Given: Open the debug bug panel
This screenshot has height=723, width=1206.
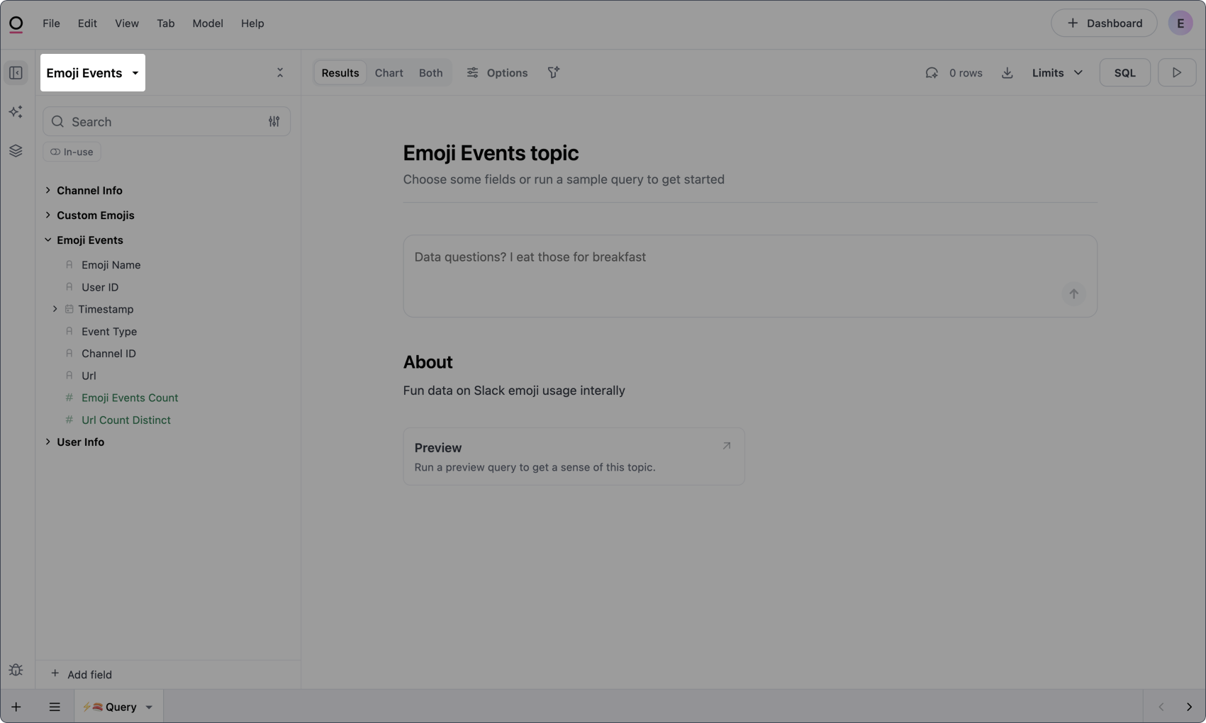Looking at the screenshot, I should 16,669.
